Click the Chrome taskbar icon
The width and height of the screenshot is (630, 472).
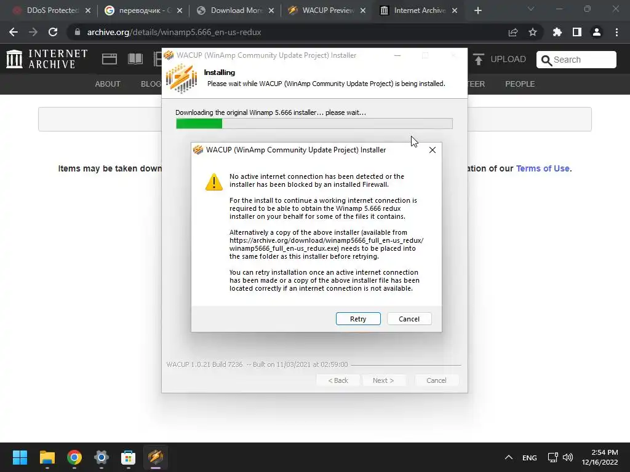click(x=74, y=457)
